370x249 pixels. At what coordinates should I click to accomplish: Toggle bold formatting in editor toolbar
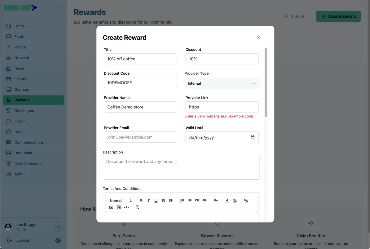[141, 201]
